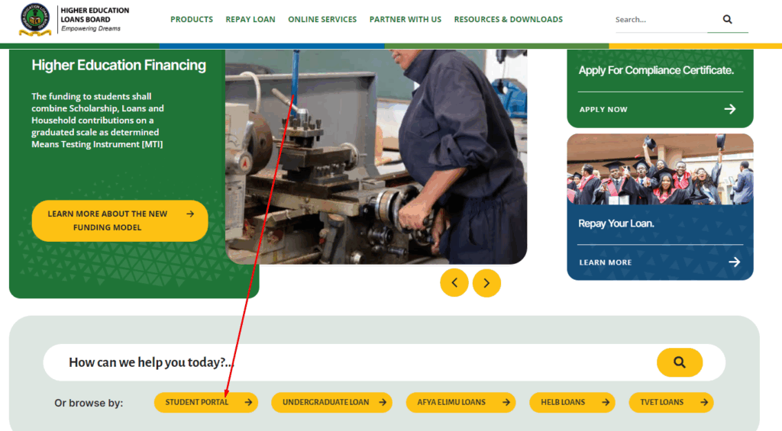This screenshot has height=431, width=782.
Task: Click the 'How can we help you today' field
Action: coord(344,362)
